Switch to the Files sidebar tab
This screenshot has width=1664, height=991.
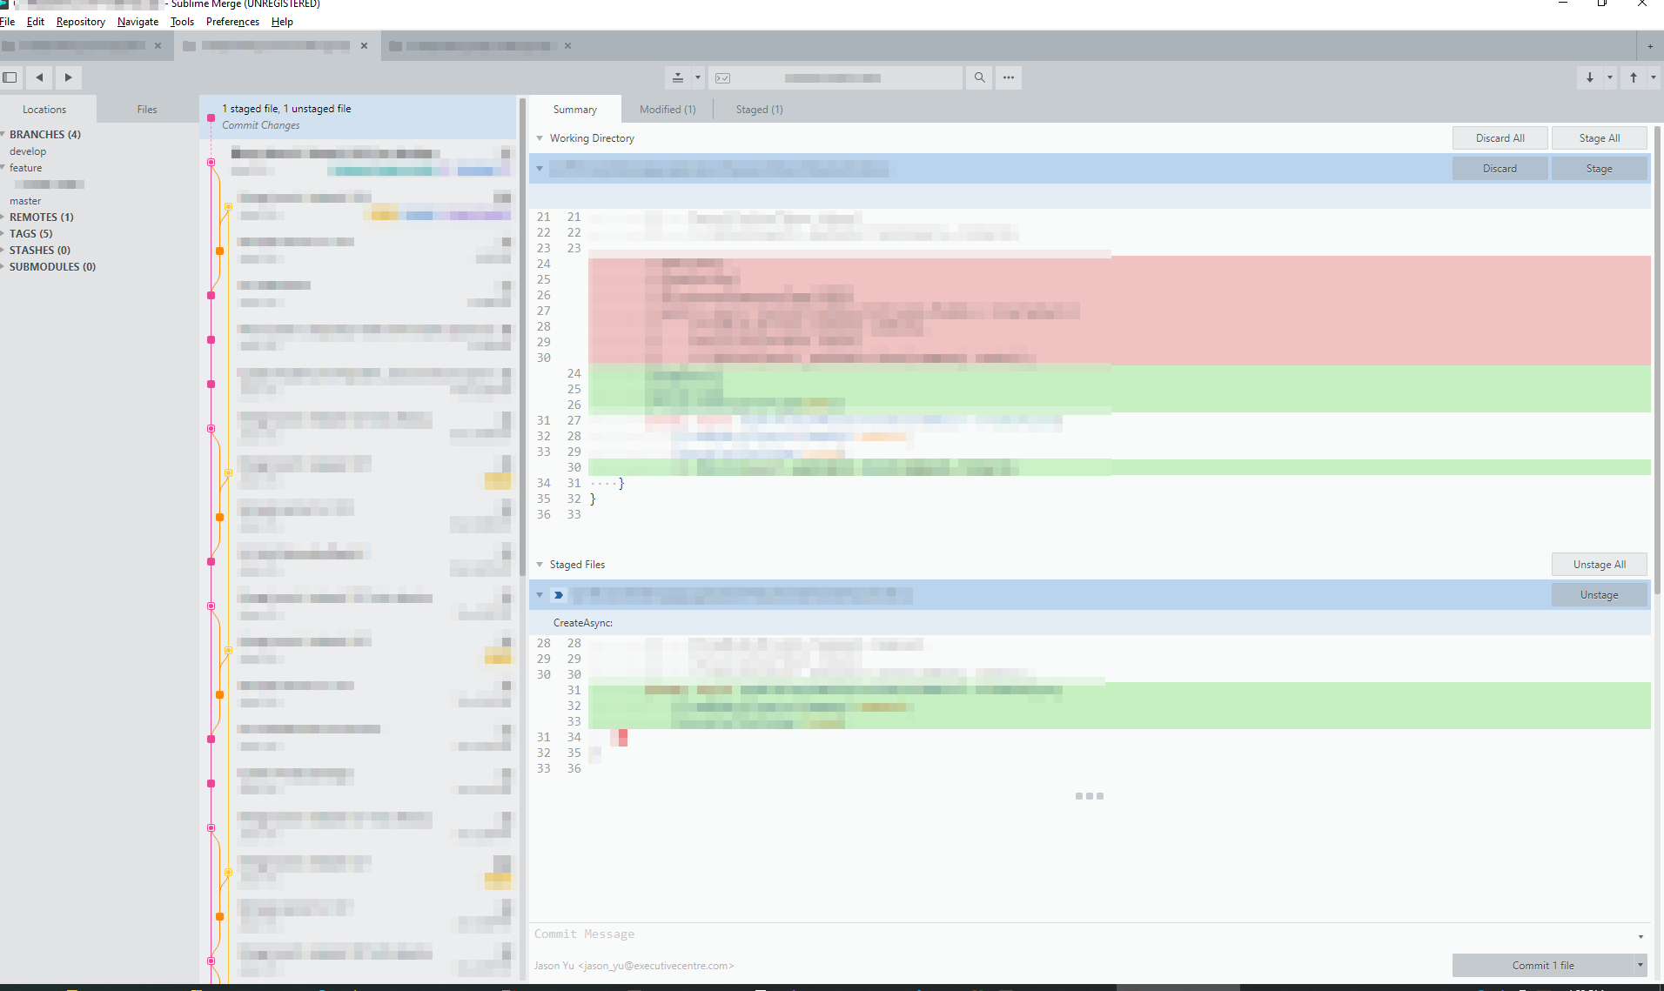pyautogui.click(x=146, y=109)
